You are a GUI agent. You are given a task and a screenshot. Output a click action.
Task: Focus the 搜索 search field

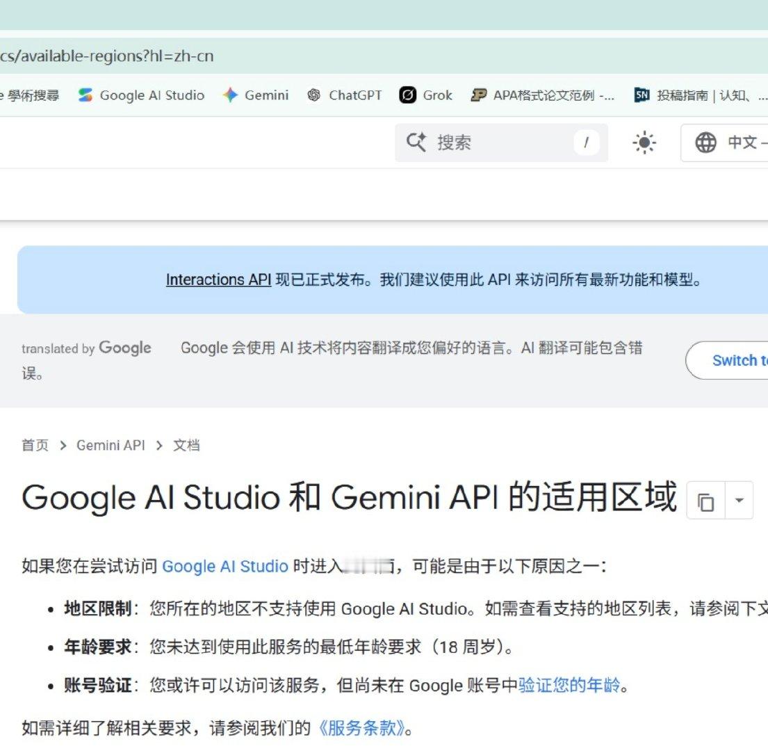coord(502,143)
